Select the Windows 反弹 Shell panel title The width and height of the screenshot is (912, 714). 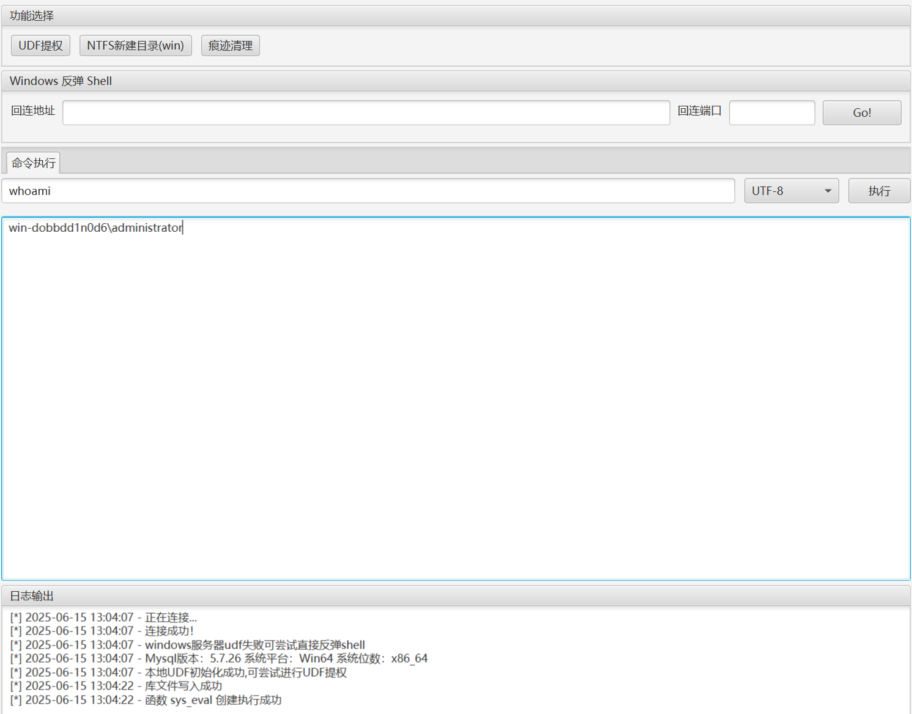61,81
